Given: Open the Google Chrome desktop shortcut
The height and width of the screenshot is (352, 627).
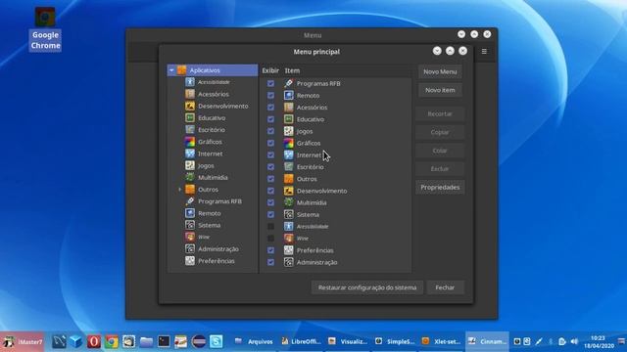Looking at the screenshot, I should coord(45,28).
